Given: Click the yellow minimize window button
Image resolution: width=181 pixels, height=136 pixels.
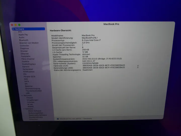Looking at the screenshot, I should [x=16, y=25].
